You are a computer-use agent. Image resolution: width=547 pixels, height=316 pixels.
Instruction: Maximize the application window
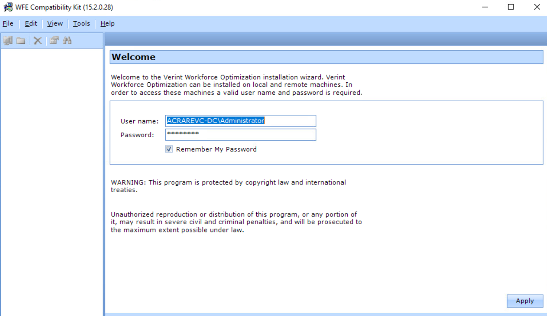(511, 7)
